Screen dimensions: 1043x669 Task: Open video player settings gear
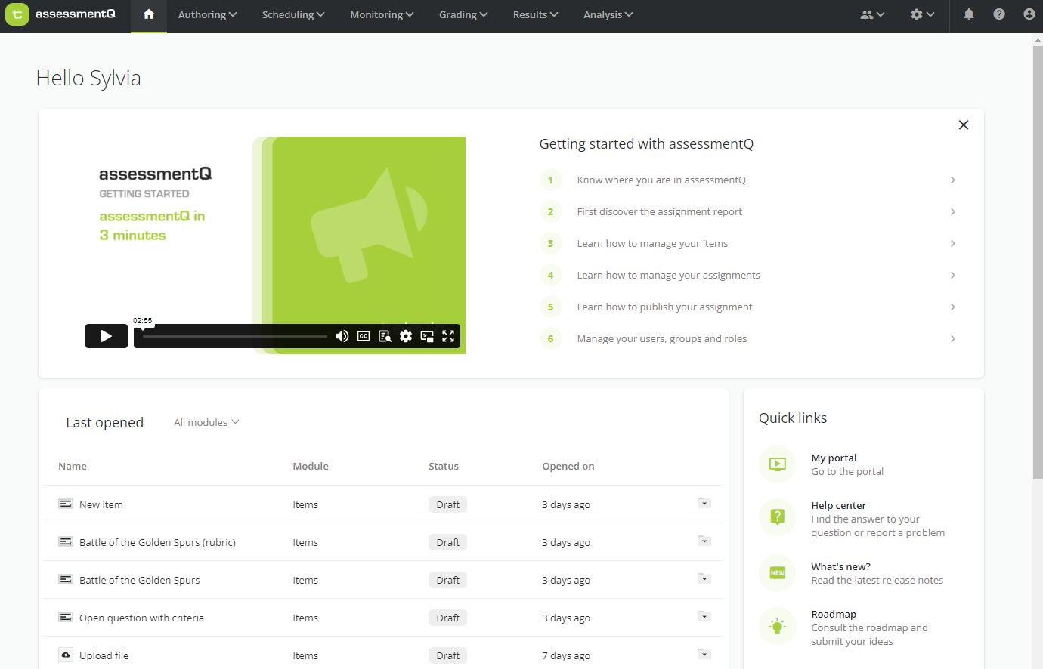coord(406,336)
